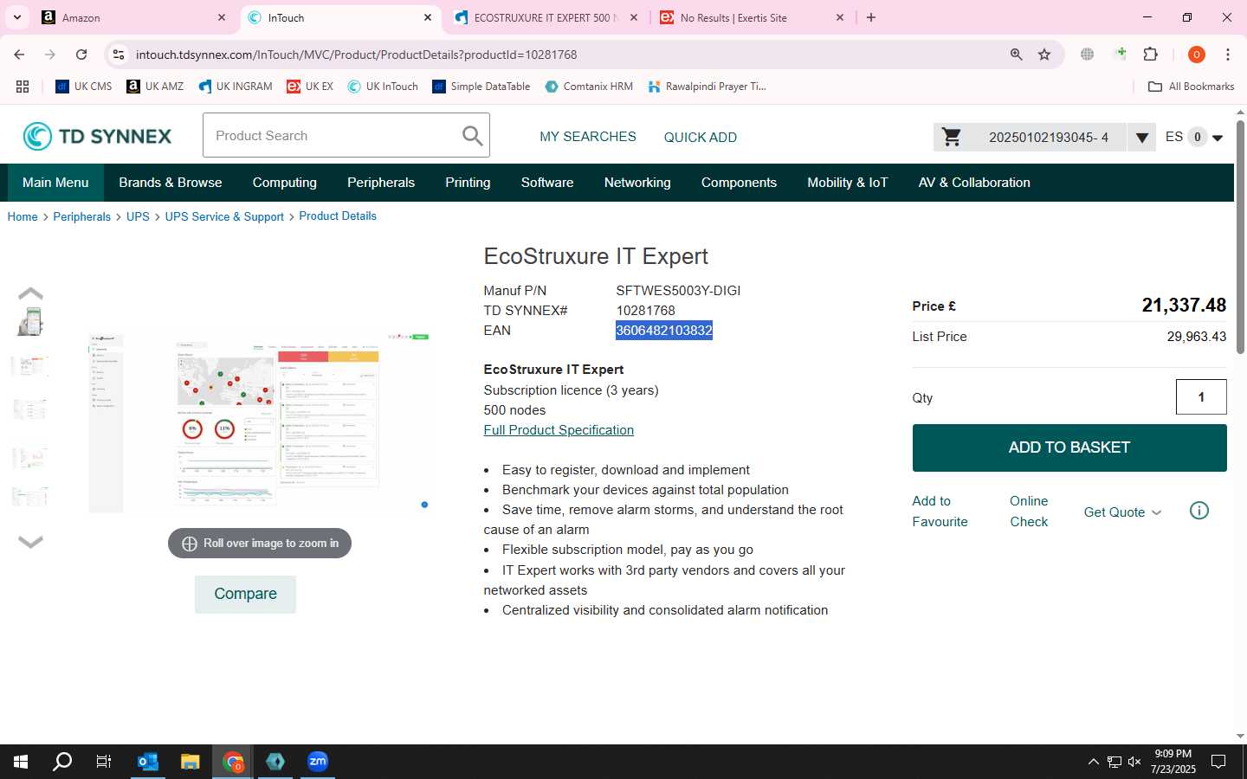Go to UPS Service & Support breadcrumb

click(224, 216)
